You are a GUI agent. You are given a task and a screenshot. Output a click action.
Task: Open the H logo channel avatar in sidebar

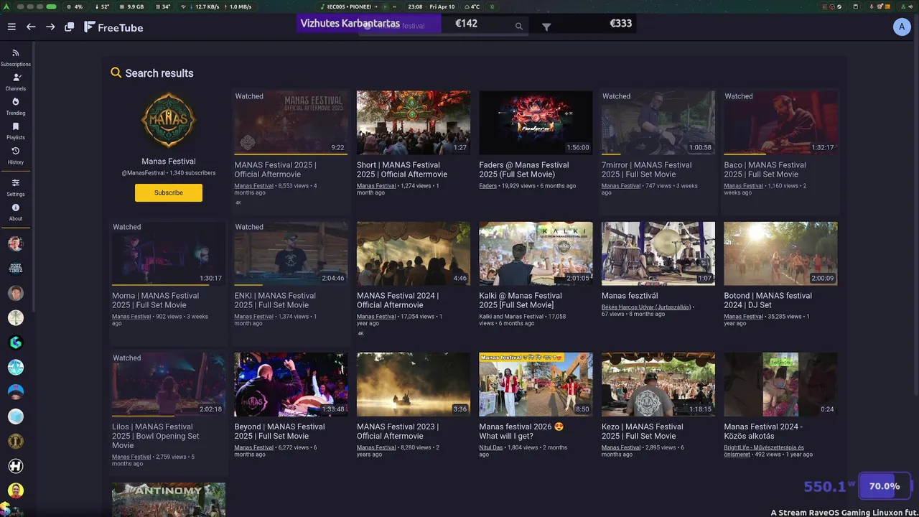pos(16,466)
